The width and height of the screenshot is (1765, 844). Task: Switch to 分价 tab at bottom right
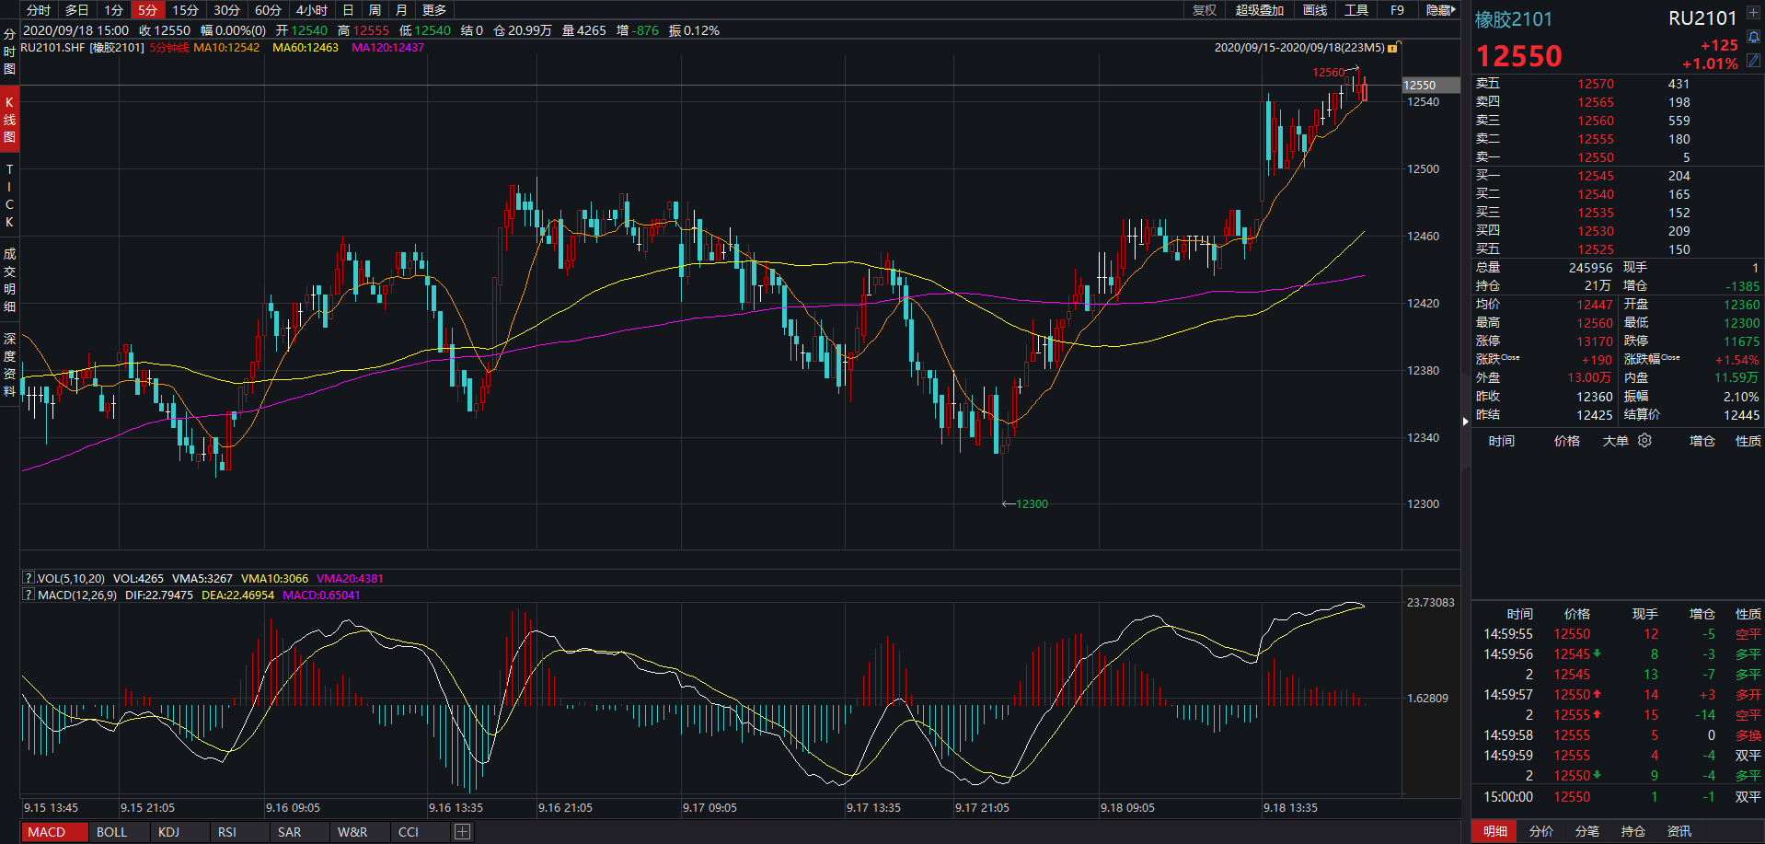1541,831
